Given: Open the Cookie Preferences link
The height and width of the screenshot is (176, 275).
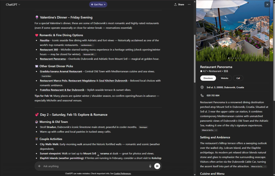Looking at the screenshot, I should coord(122,173).
